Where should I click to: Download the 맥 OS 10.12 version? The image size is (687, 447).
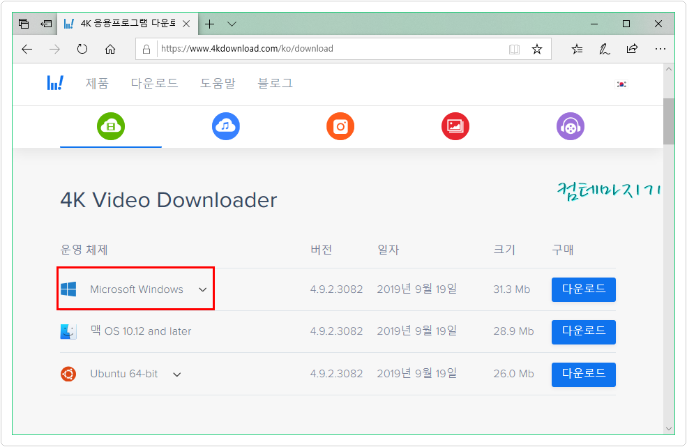(584, 332)
